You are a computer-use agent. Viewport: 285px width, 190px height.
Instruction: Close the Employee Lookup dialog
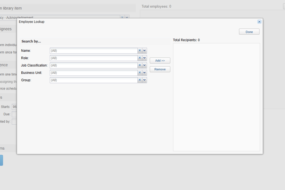click(259, 22)
